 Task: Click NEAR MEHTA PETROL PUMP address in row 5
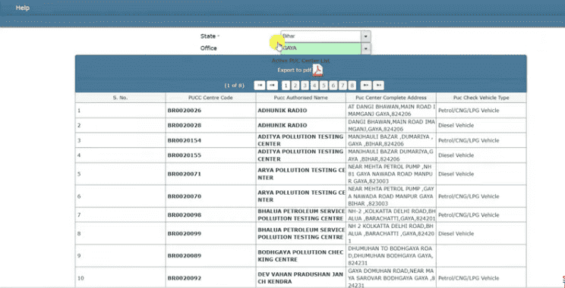pos(390,174)
